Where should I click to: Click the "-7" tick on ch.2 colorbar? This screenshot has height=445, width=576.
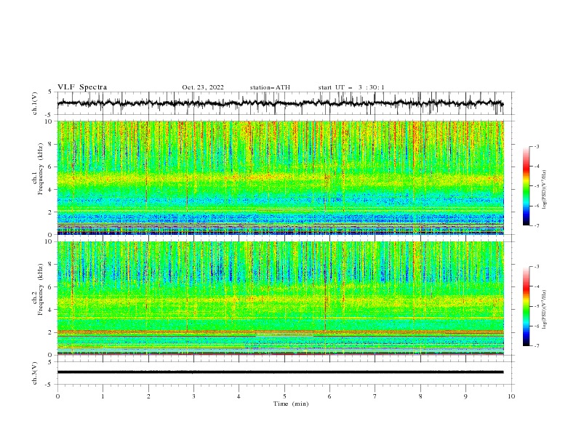(x=536, y=346)
